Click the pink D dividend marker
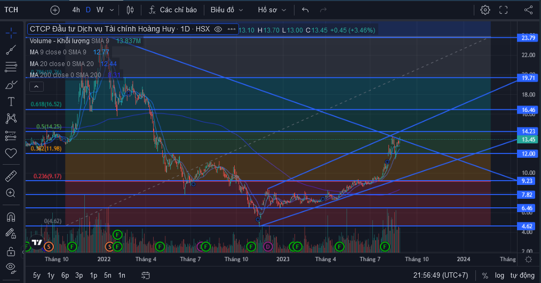The width and height of the screenshot is (541, 283). tap(268, 246)
